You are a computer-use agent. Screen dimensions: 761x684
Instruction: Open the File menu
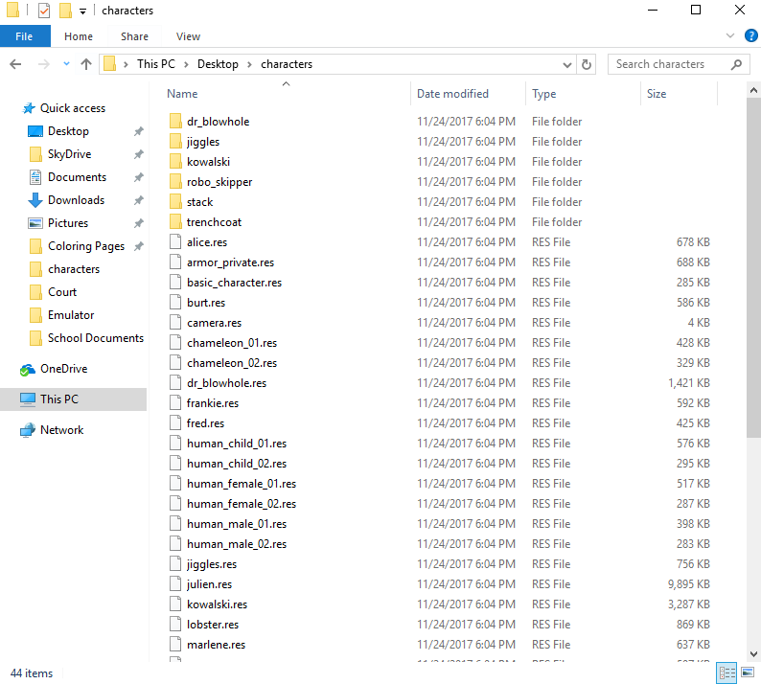pyautogui.click(x=25, y=36)
